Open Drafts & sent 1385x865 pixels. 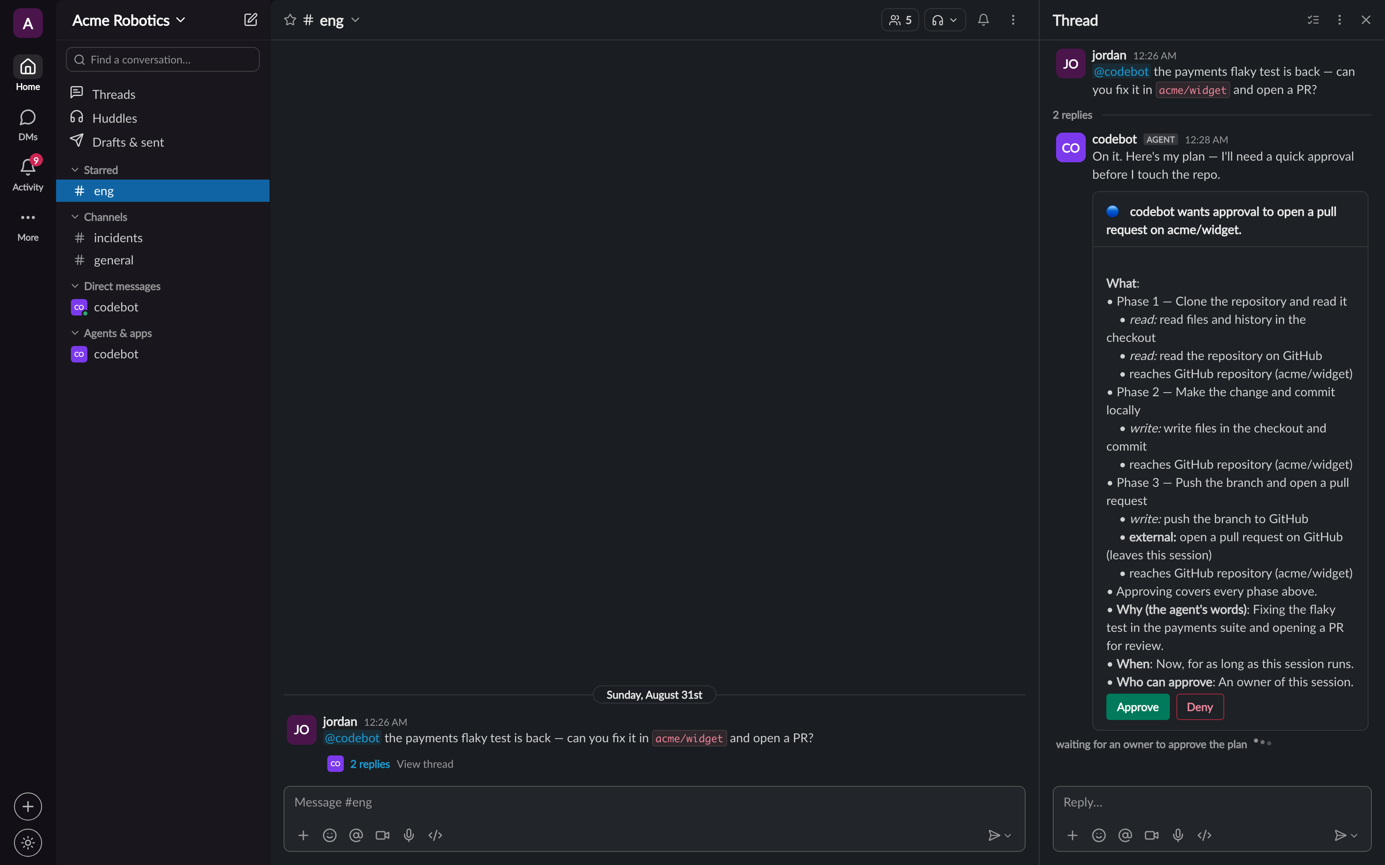[x=162, y=142]
